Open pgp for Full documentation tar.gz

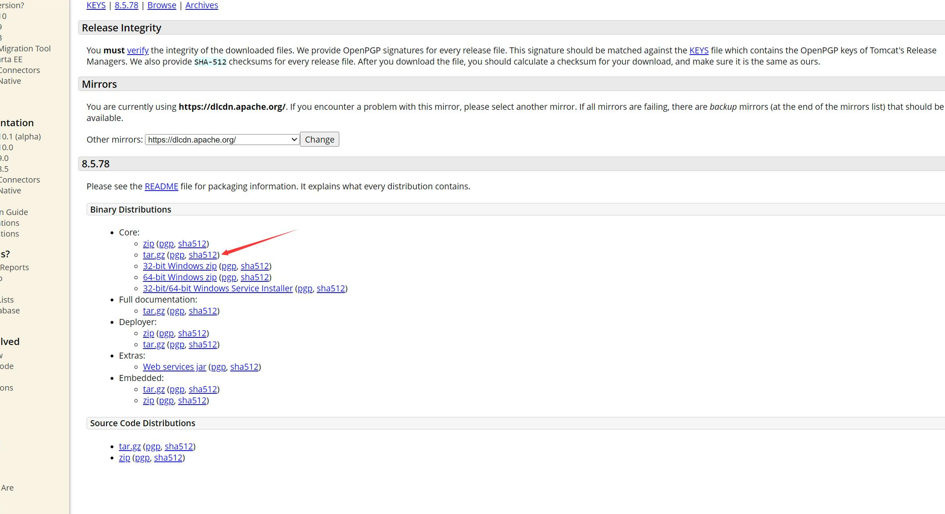click(x=177, y=311)
